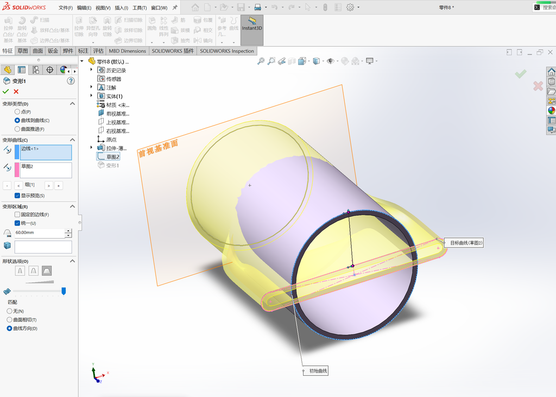Open the FeatureManager design tree tab
This screenshot has height=397, width=556.
click(8, 70)
